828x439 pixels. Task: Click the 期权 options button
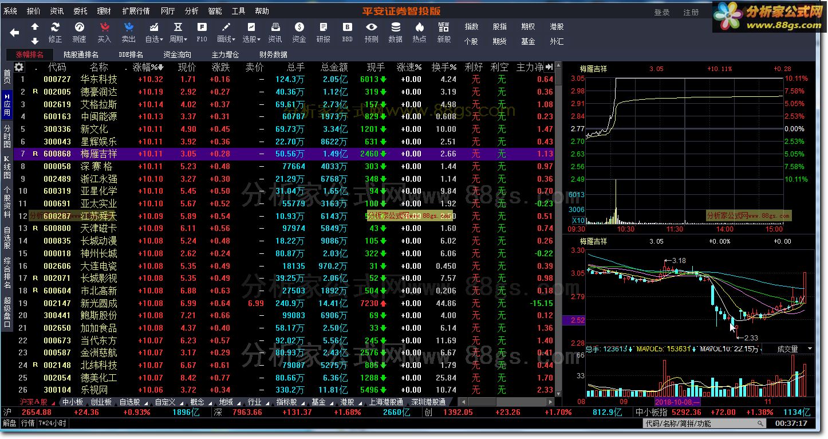(x=528, y=26)
